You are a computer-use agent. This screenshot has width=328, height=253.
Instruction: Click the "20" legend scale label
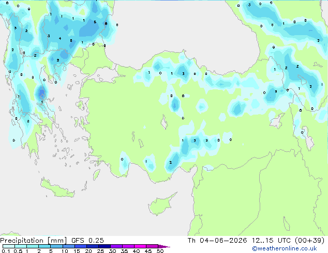pos(88,251)
